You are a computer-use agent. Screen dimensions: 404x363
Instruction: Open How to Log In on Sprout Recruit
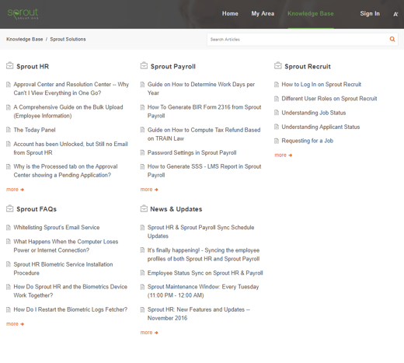pos(322,85)
